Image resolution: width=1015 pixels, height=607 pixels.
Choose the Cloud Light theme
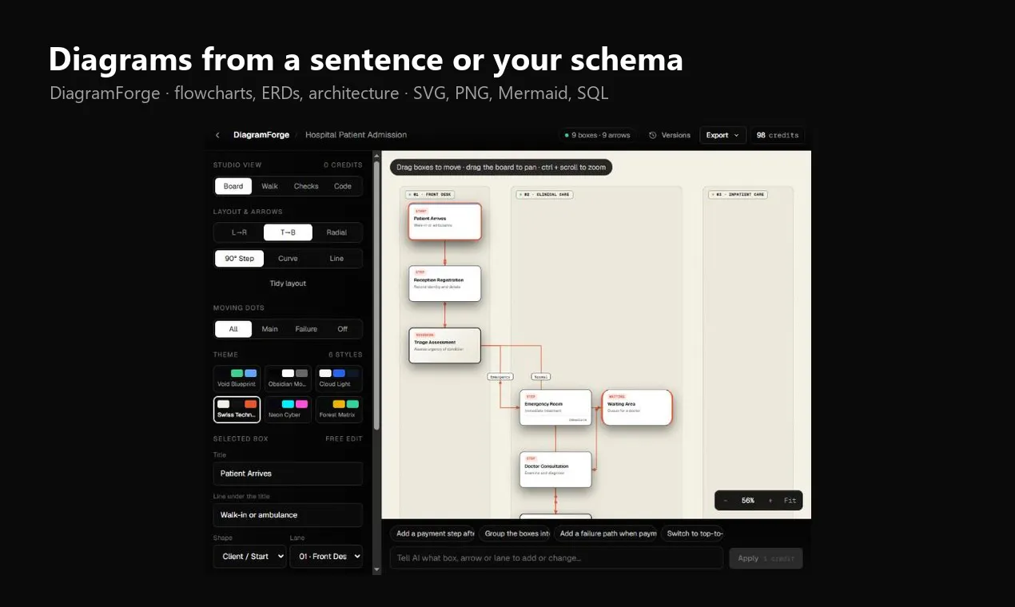pos(339,379)
